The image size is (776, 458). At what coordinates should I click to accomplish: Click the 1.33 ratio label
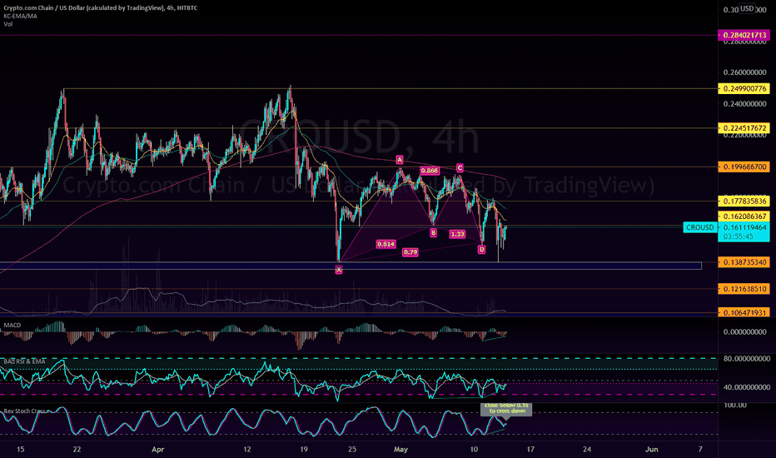pyautogui.click(x=457, y=234)
